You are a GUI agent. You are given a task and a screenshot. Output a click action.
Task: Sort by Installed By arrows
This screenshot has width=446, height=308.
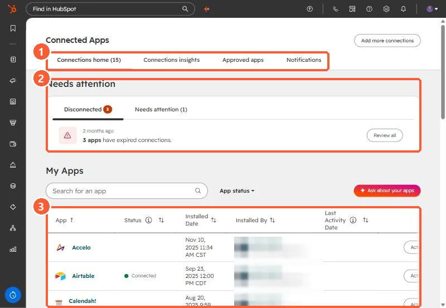point(273,220)
